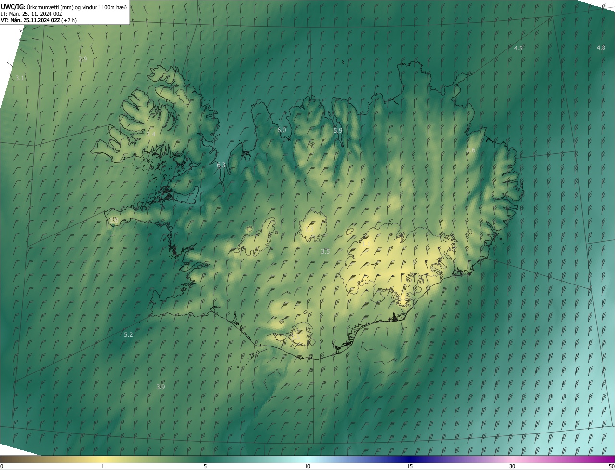Click the 4.5 value label on the map

pyautogui.click(x=518, y=48)
